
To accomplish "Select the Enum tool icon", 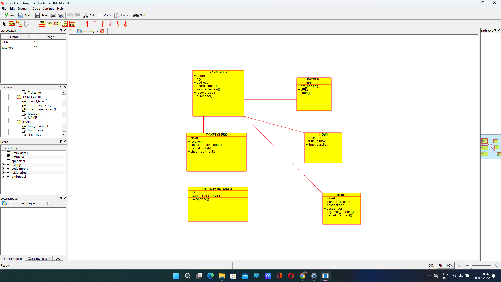I will (65, 24).
